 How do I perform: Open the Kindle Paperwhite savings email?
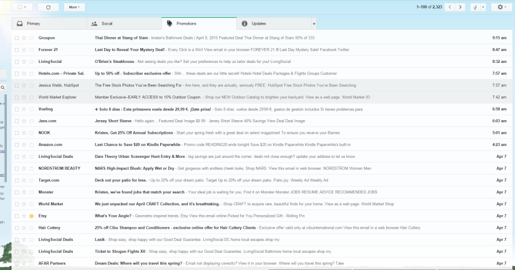point(137,145)
